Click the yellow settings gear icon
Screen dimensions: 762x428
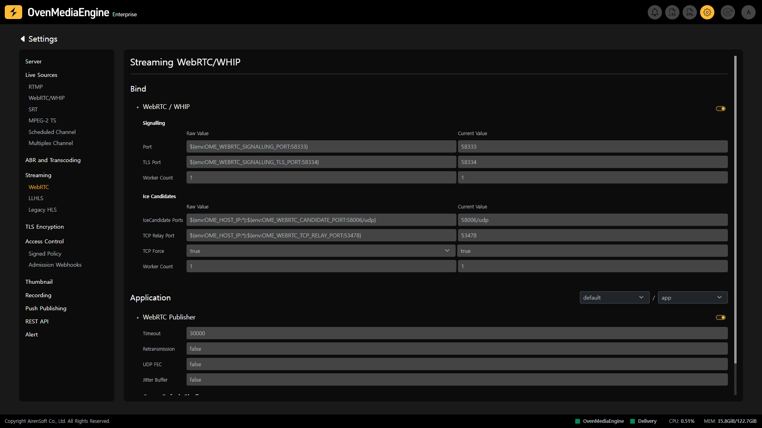pyautogui.click(x=707, y=12)
